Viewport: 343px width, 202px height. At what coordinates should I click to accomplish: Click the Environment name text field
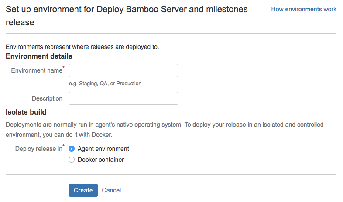pyautogui.click(x=123, y=70)
